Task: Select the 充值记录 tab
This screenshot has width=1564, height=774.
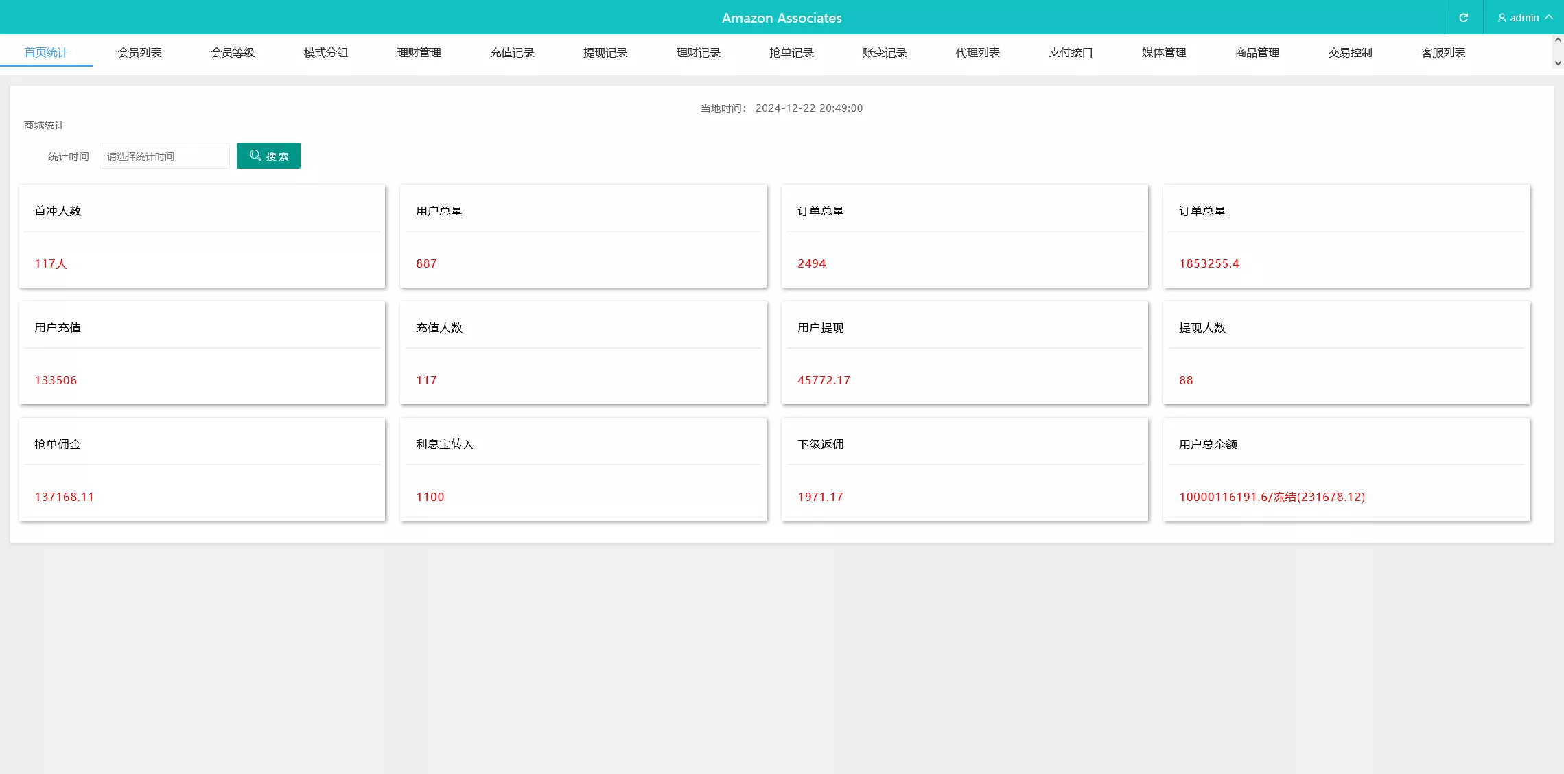Action: [x=512, y=53]
